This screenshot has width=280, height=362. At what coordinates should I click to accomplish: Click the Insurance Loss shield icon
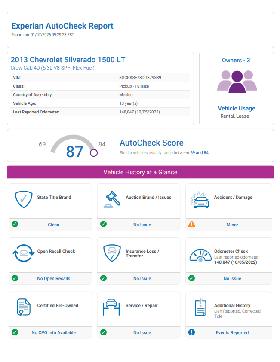[x=112, y=254]
